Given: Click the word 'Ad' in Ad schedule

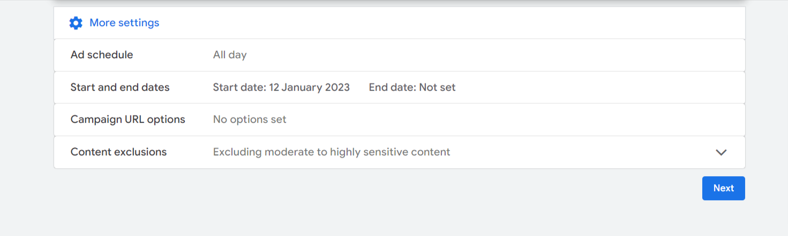Looking at the screenshot, I should pos(78,55).
